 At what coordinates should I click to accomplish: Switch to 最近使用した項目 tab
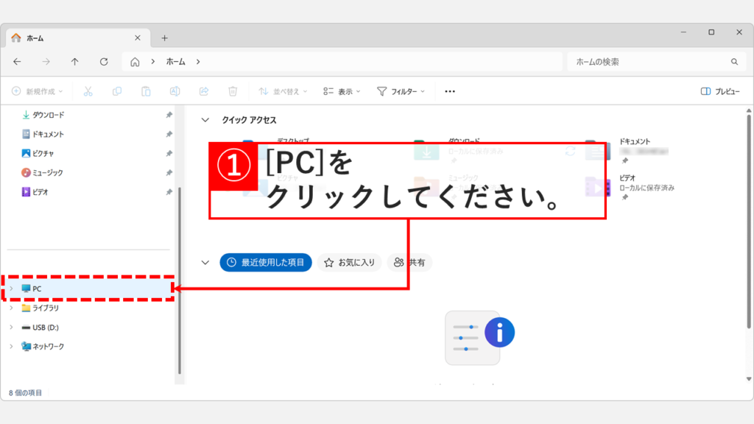click(266, 263)
